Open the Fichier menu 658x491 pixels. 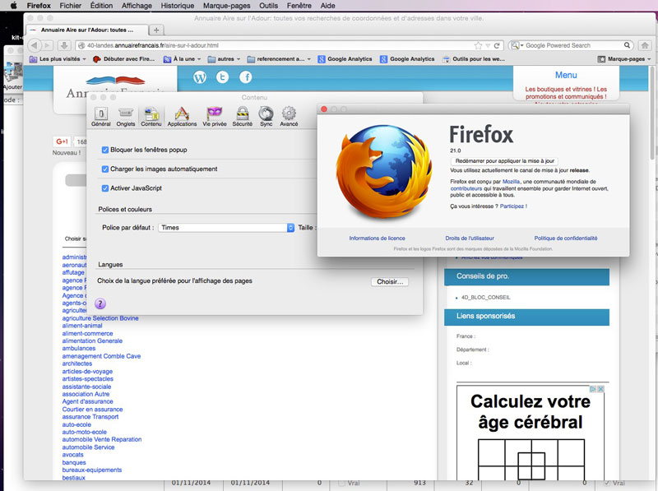[71, 6]
